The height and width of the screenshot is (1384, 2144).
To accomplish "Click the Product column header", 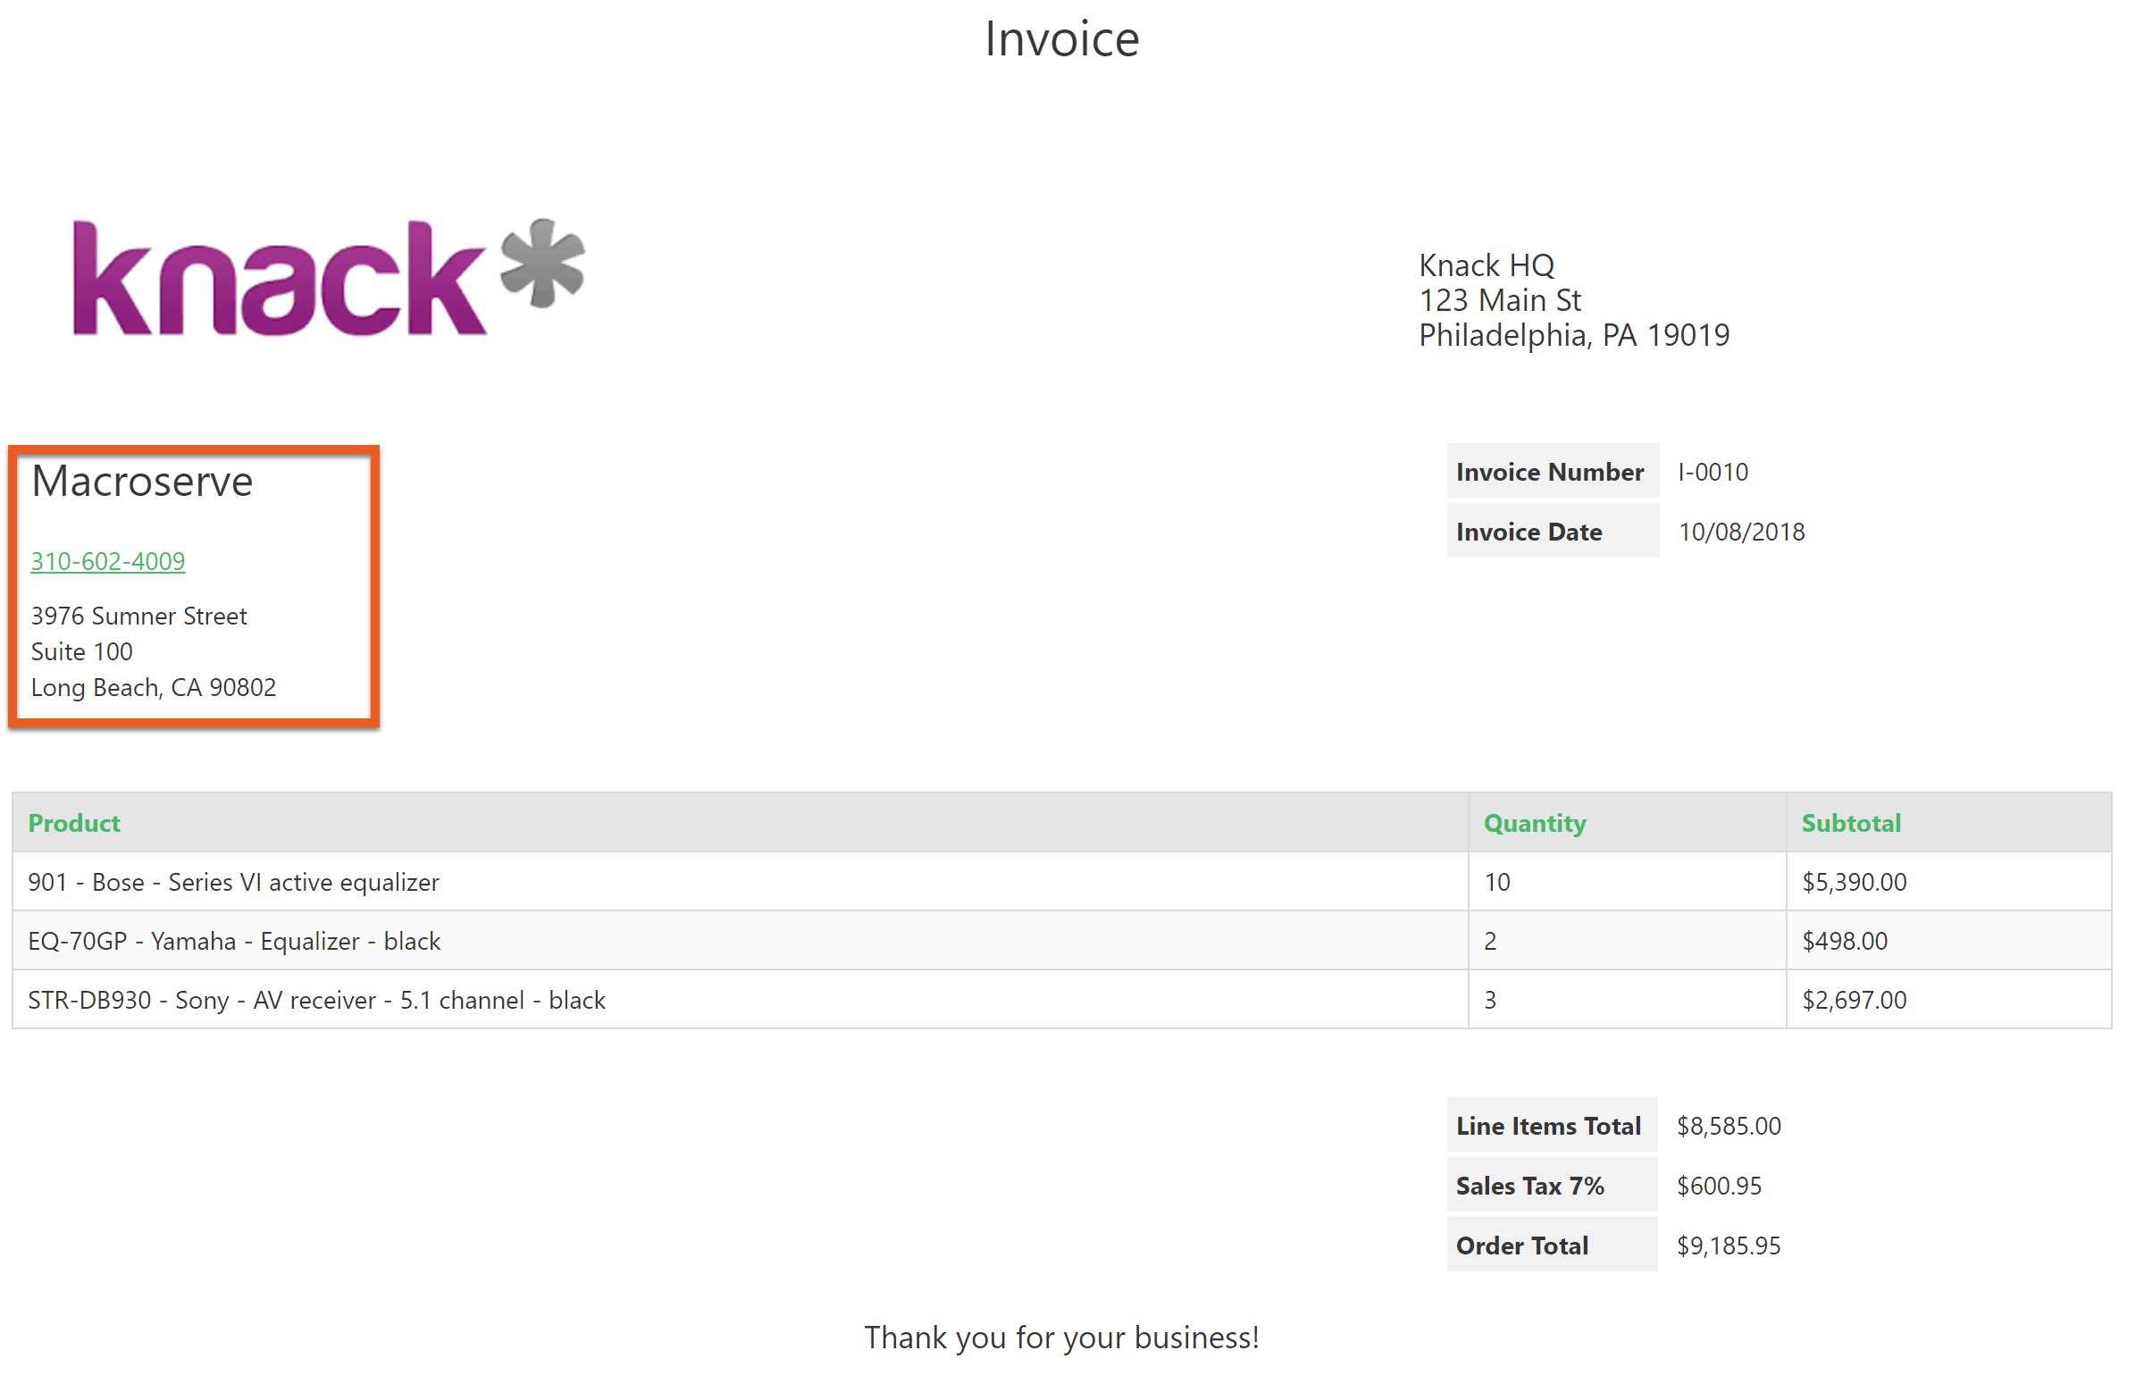I will tap(73, 823).
